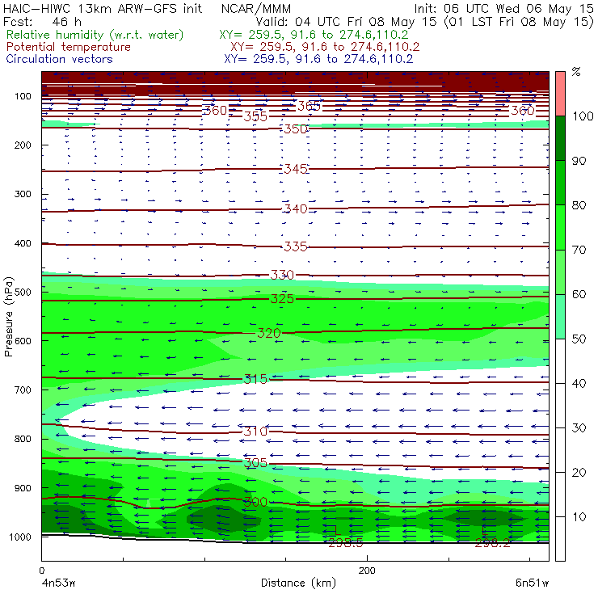Screen dimensions: 598x598
Task: Click the 298.5 low-point label
Action: (346, 543)
